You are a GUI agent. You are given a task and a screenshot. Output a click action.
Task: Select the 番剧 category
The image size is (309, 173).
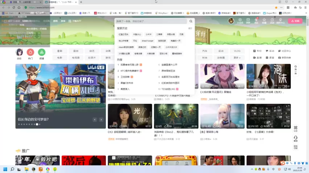[60, 51]
